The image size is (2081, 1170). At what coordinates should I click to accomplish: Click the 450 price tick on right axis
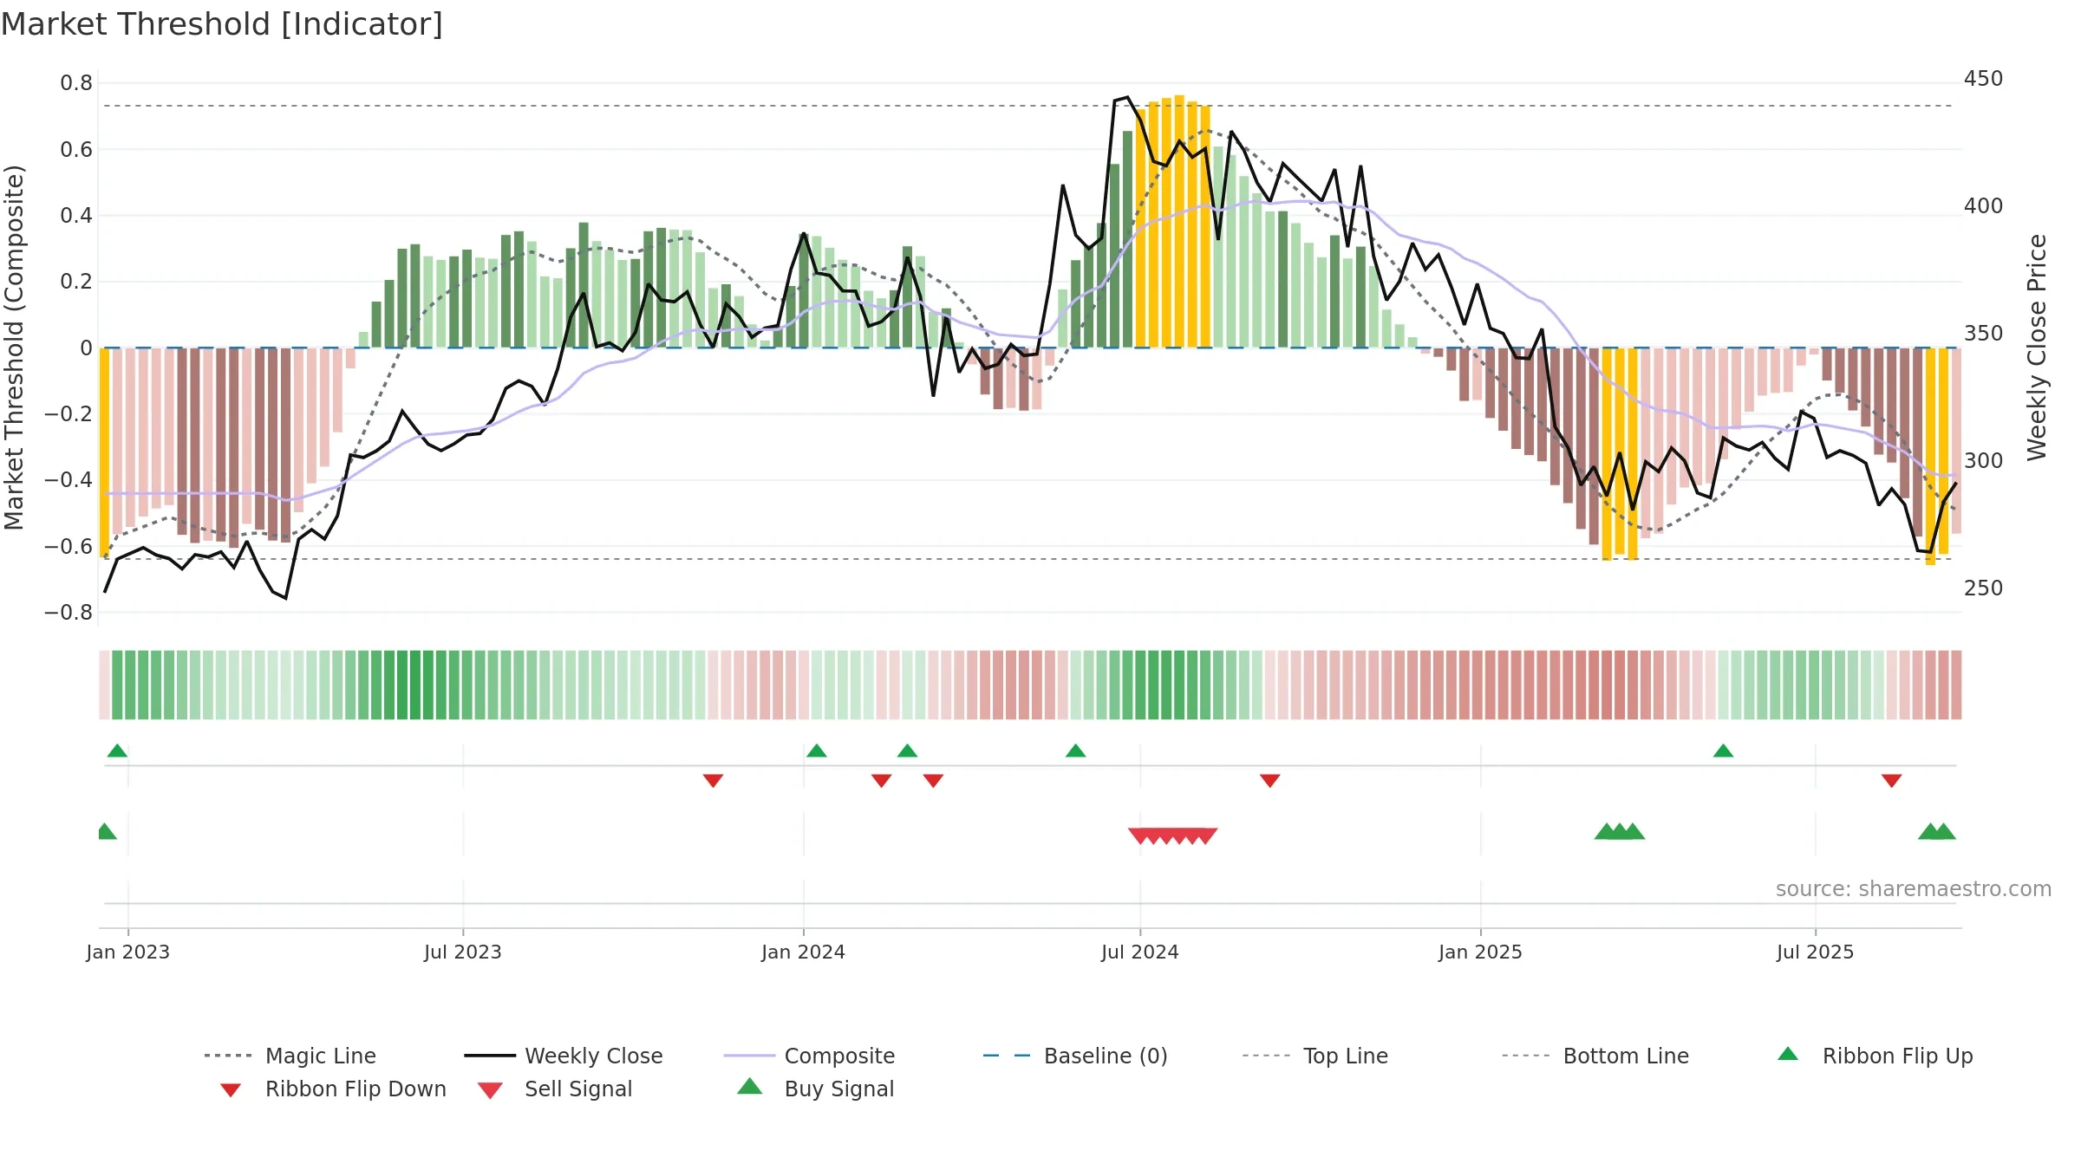click(x=1984, y=79)
